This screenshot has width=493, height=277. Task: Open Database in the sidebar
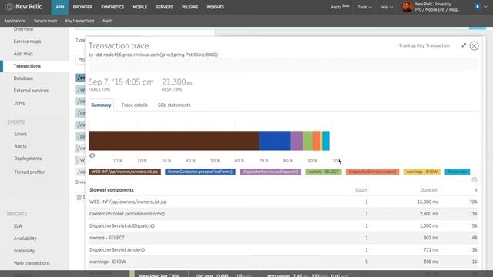tap(23, 78)
